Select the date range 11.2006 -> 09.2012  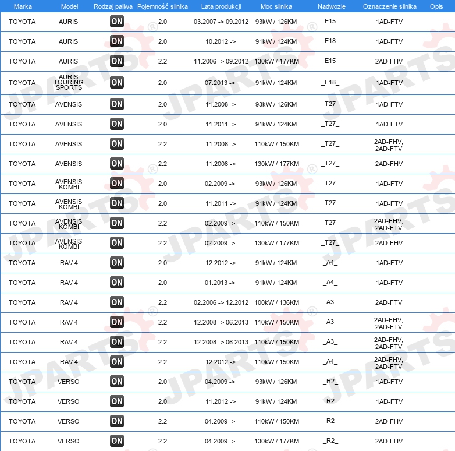221,61
